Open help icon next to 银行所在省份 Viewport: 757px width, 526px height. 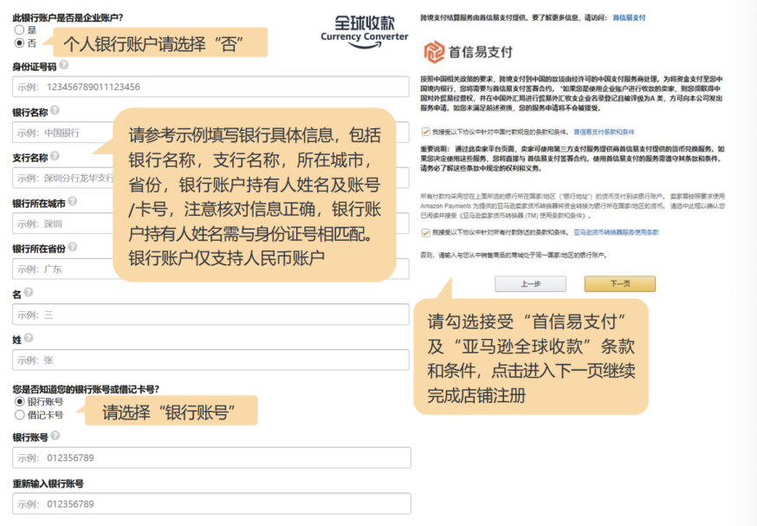[73, 246]
